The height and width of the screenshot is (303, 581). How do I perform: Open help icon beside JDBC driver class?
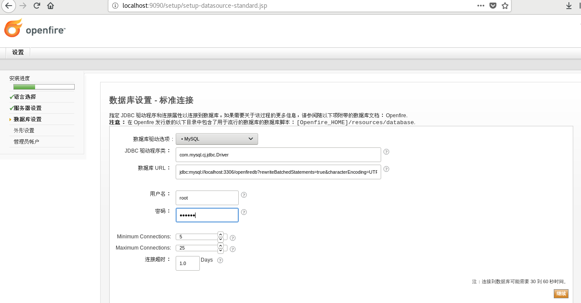coord(386,152)
